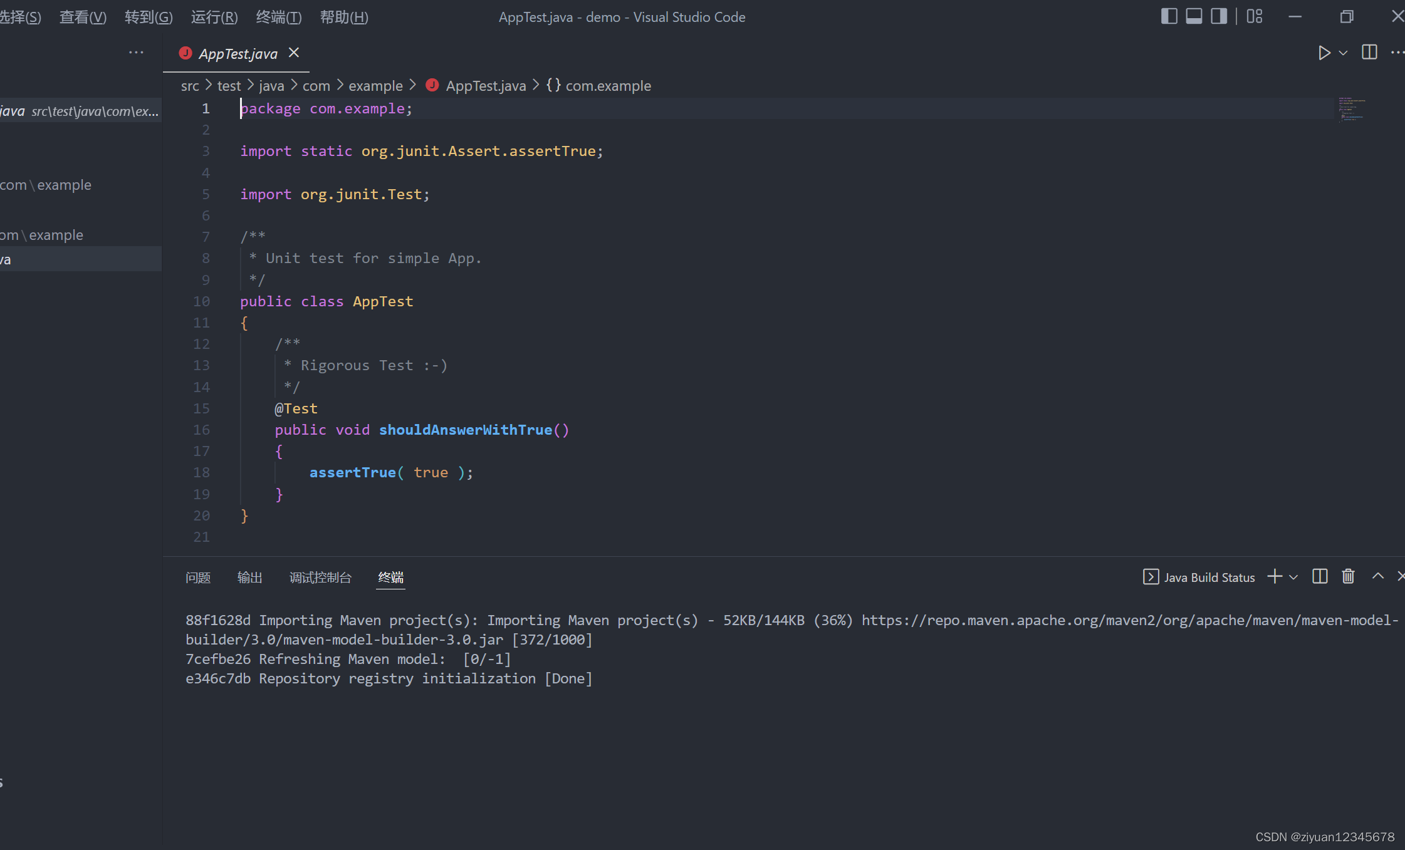The image size is (1405, 850).
Task: Switch to the 问题 panel tab
Action: pos(198,578)
